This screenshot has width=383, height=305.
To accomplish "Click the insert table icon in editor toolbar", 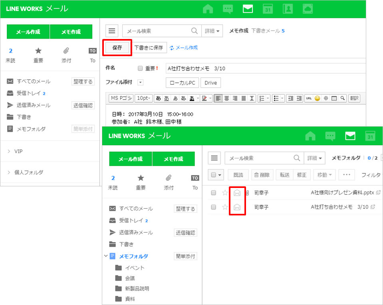I will pos(334,98).
